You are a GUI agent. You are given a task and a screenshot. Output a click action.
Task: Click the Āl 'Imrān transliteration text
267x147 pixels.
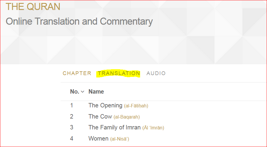(153, 128)
